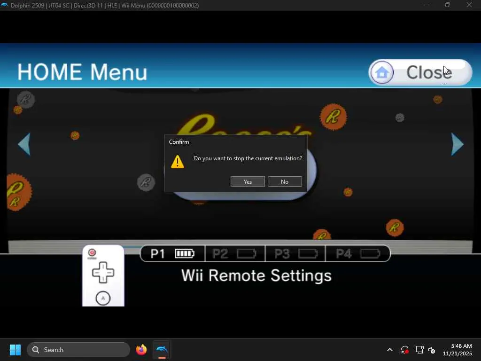This screenshot has width=481, height=361.
Task: Select the P2 Wii Remote slot
Action: coord(235,253)
